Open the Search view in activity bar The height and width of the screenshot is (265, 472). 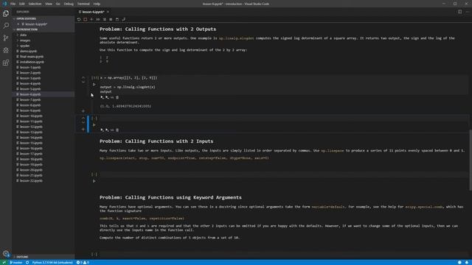pyautogui.click(x=6, y=26)
